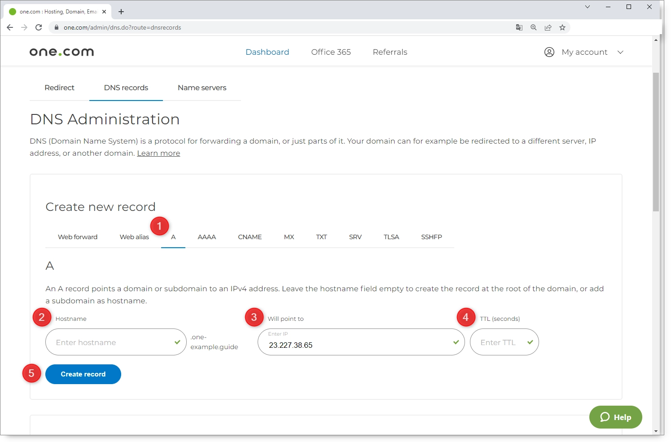Click the share icon in the address bar

[548, 27]
